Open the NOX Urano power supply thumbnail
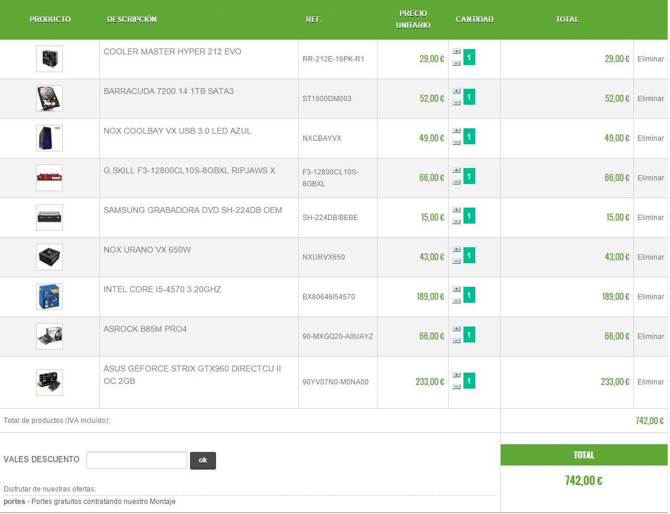670x514 pixels. click(x=49, y=257)
